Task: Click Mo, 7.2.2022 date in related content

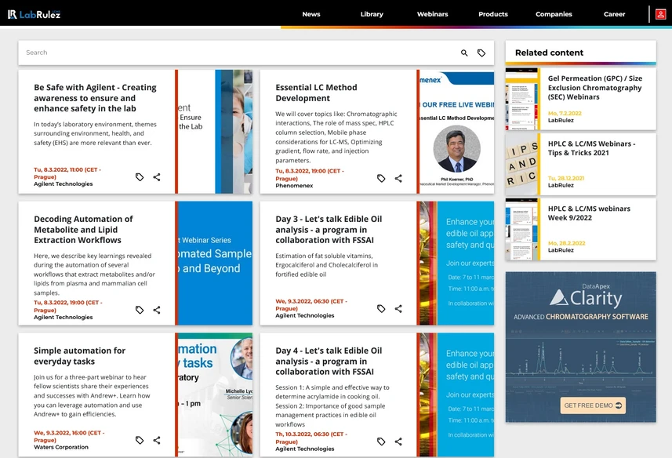Action: [565, 113]
